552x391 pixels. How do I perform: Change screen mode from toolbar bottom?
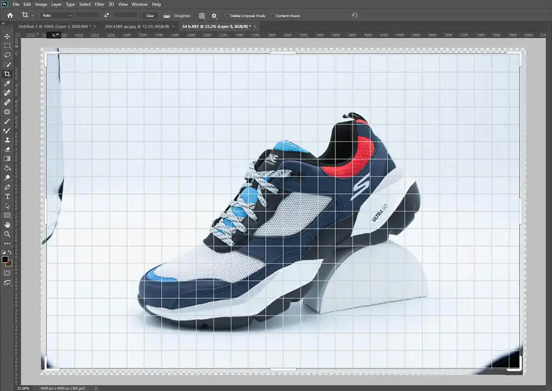(x=7, y=283)
